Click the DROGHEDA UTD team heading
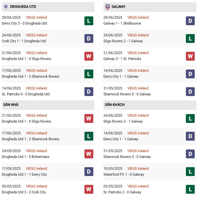The width and height of the screenshot is (197, 197). [x=23, y=7]
